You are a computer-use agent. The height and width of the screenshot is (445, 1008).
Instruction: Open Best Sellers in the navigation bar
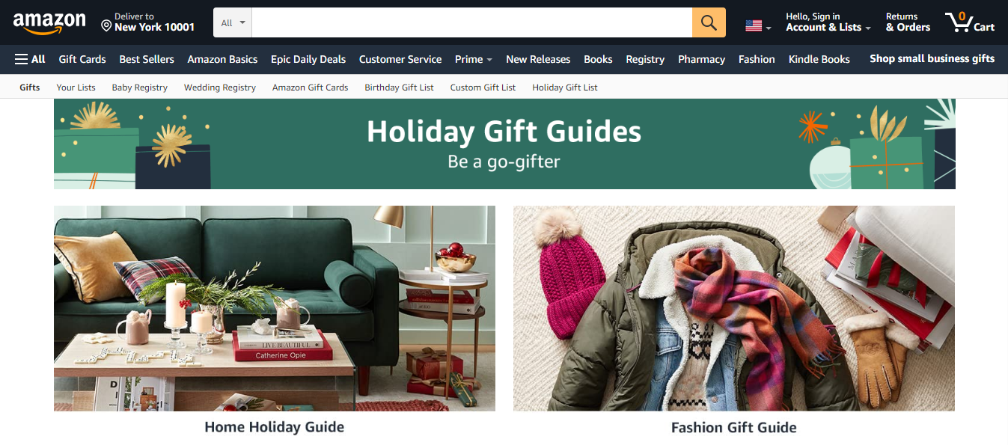coord(147,59)
